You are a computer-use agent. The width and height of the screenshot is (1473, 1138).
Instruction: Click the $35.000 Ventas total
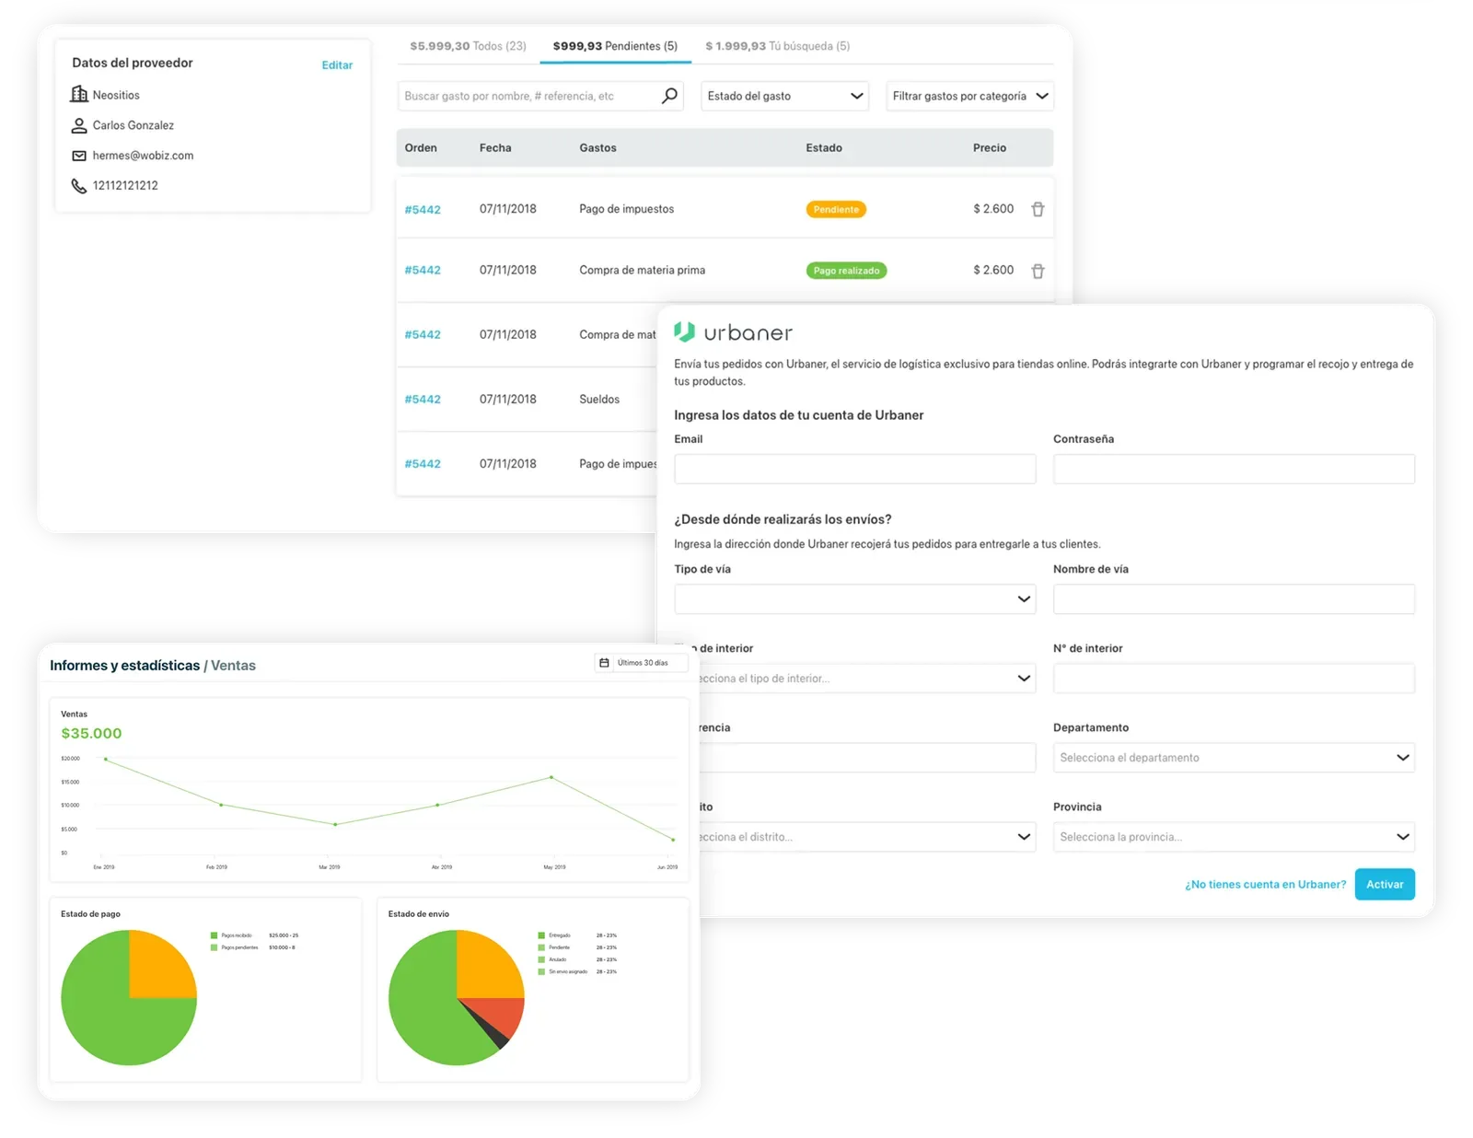point(91,734)
